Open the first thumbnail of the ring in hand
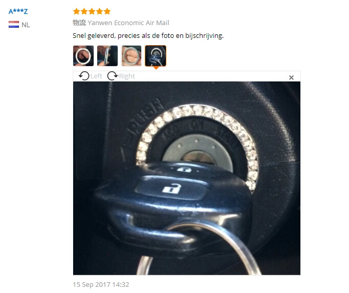349x293 pixels. click(83, 56)
